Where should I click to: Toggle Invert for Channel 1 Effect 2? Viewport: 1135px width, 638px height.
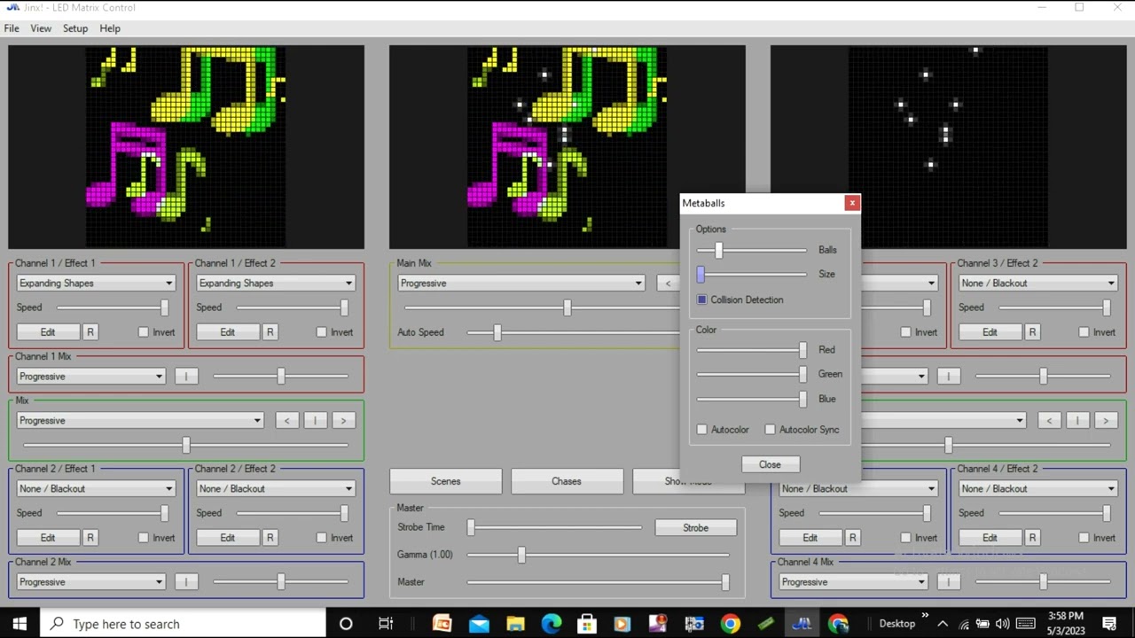click(x=322, y=332)
